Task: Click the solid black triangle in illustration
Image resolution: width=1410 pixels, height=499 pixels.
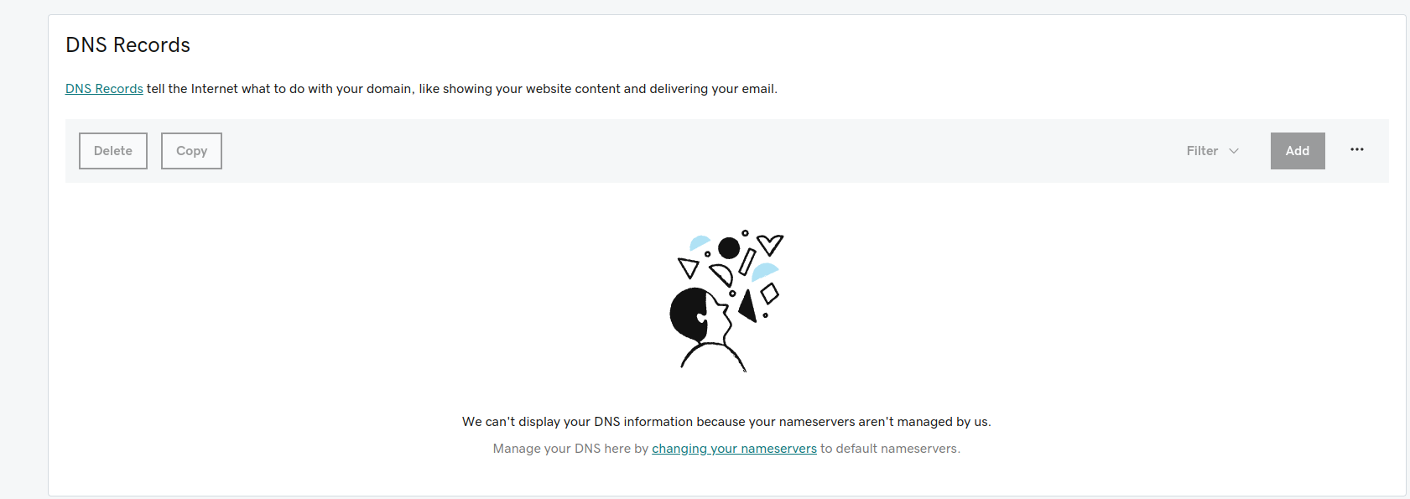Action: click(x=749, y=307)
